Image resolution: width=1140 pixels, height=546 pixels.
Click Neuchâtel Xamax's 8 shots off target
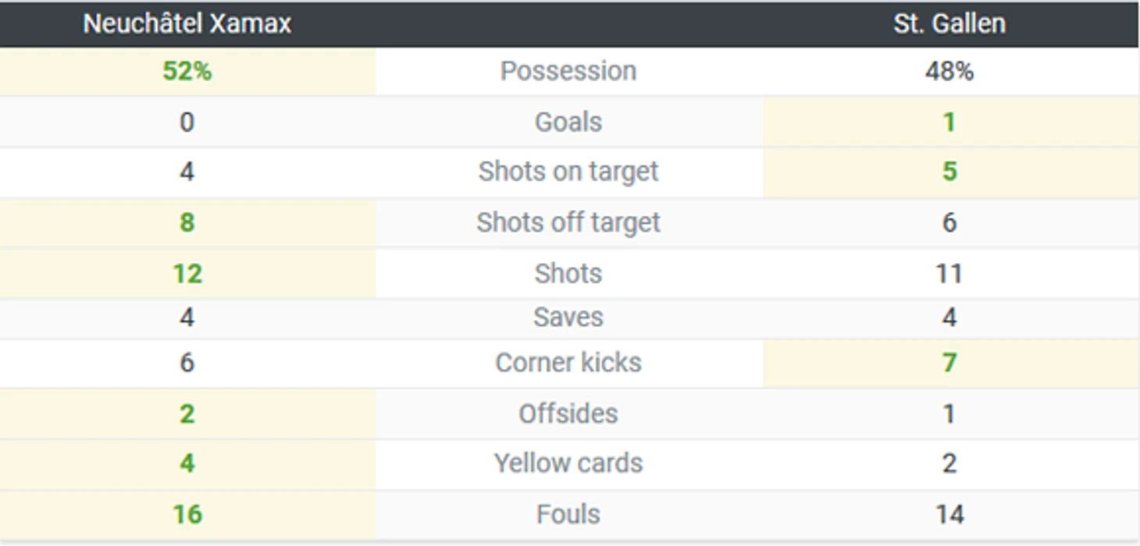pyautogui.click(x=187, y=222)
